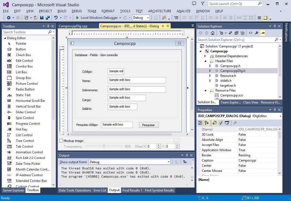The width and height of the screenshot is (291, 201).
Task: Open CamposcppDlg.cpp editor tab
Action: tap(73, 26)
